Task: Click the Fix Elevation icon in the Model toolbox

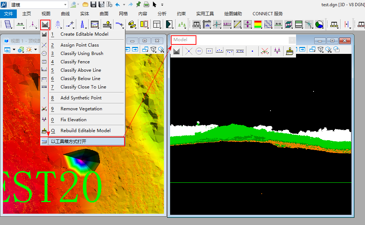Action: [x=277, y=51]
